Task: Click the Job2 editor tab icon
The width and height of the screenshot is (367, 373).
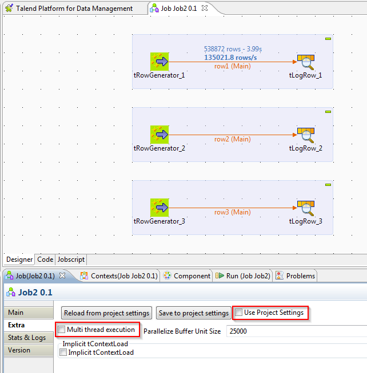Action: (x=154, y=8)
